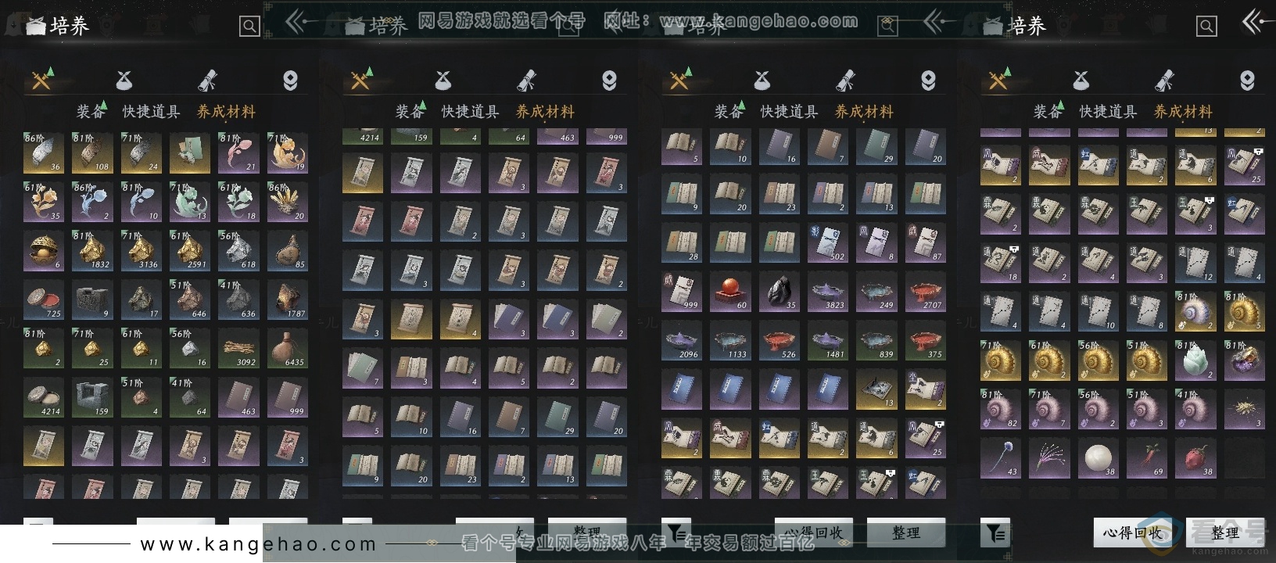Click 整理 button in the third panel
The image size is (1276, 563).
pyautogui.click(x=906, y=533)
